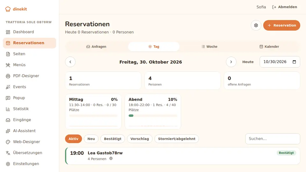Viewport: 306px width, 172px height.
Task: Open Dashboard from the sidebar
Action: (29, 32)
